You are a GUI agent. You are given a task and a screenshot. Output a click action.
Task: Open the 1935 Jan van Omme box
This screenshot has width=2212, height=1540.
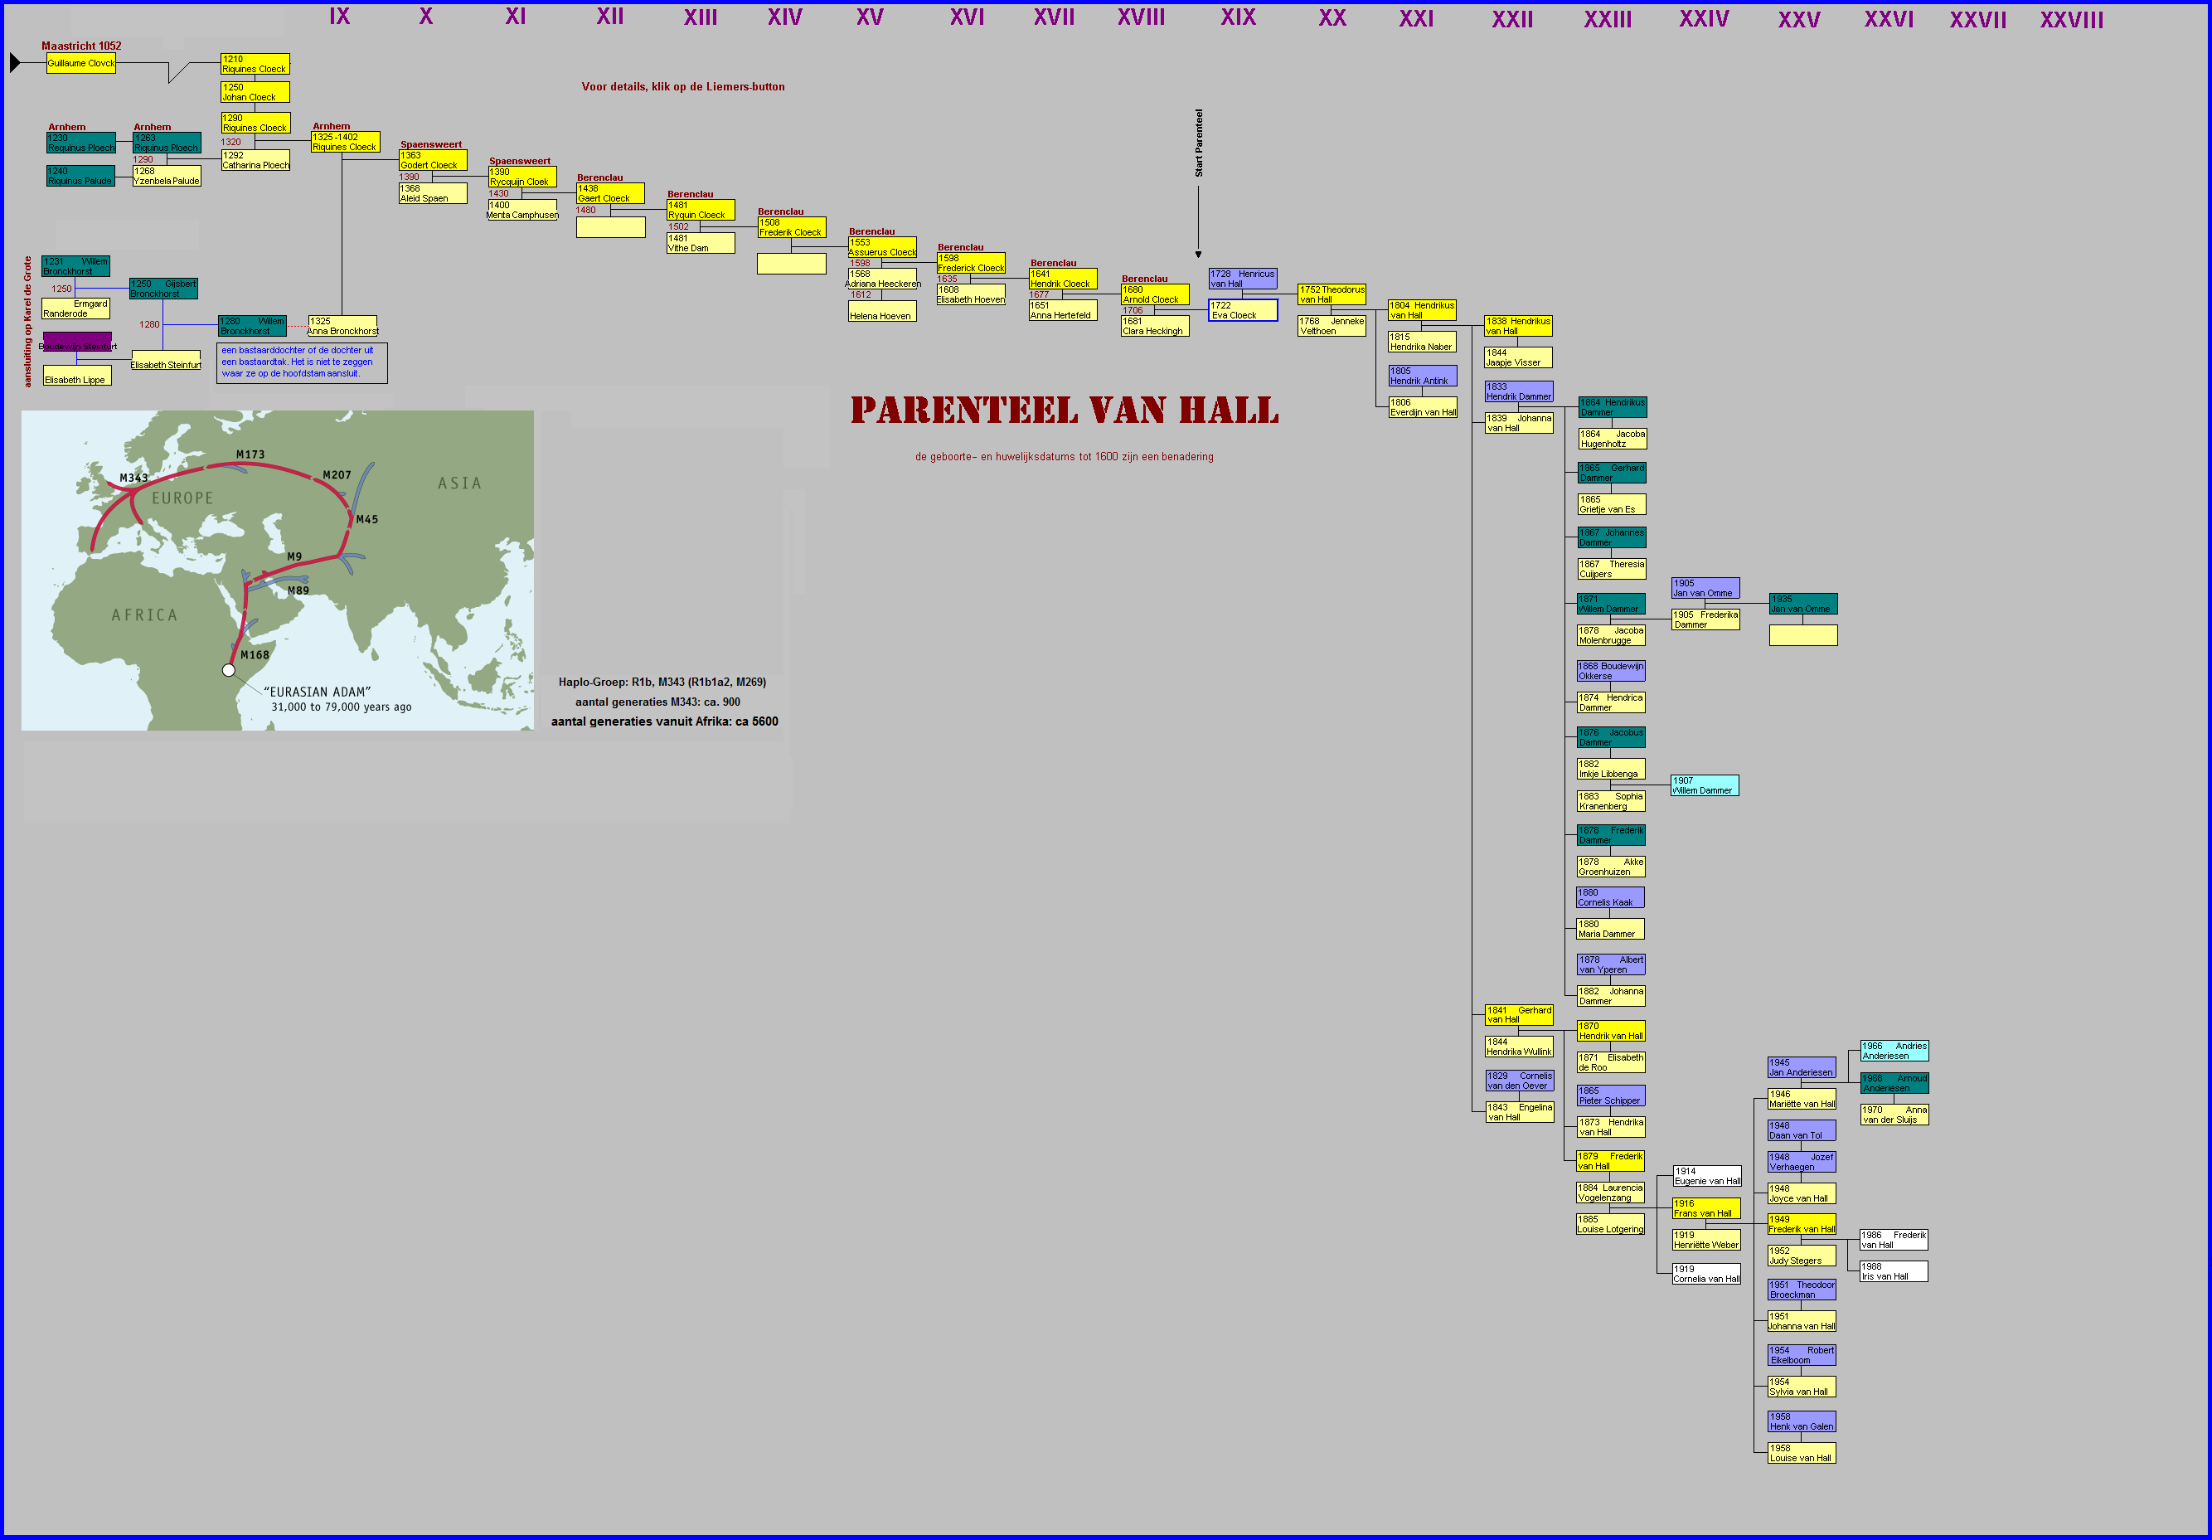(1802, 605)
